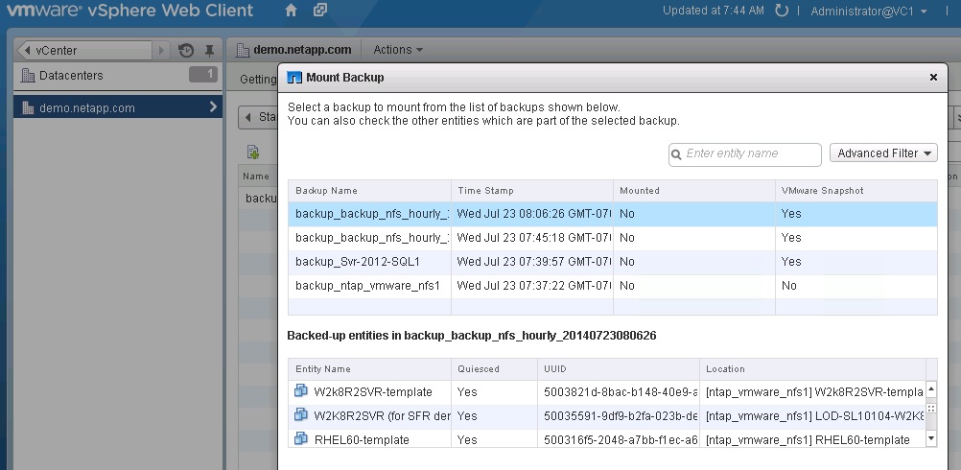Sort by the Entity Name column header

pos(369,369)
